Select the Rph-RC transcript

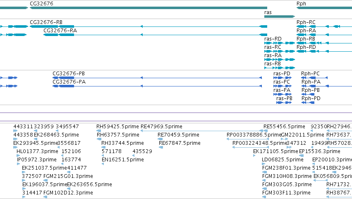click(324, 26)
